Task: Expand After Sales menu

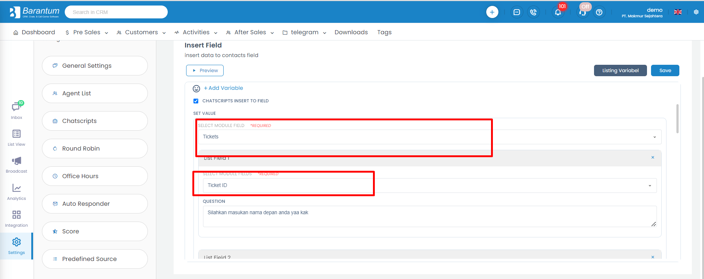Action: (250, 32)
